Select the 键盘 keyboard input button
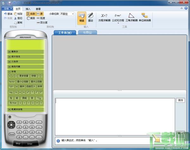Image resolution: width=190 pixels, height=150 pixels. 82,17
